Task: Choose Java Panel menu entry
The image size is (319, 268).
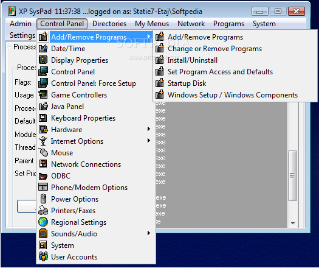Action: point(95,107)
